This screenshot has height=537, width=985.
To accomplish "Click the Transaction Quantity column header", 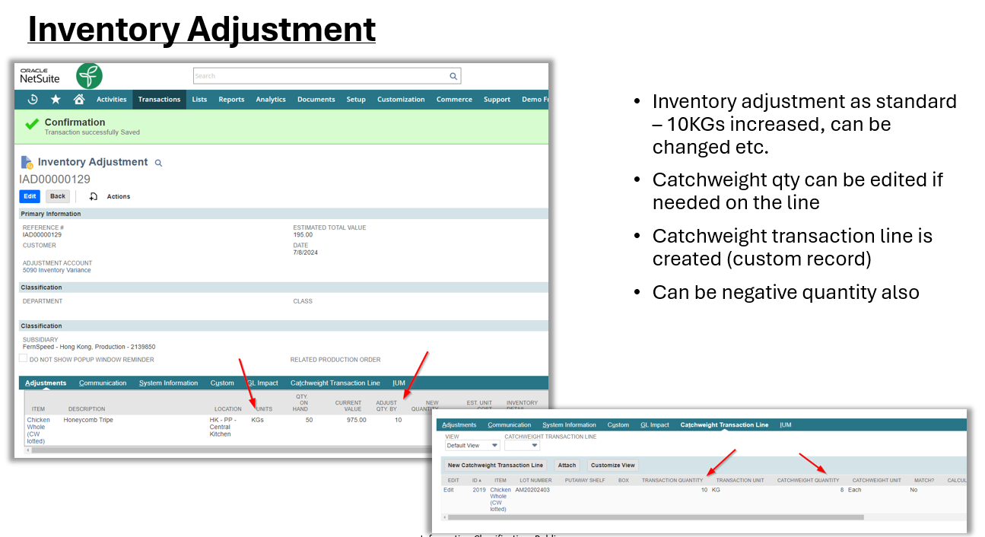I will point(672,480).
